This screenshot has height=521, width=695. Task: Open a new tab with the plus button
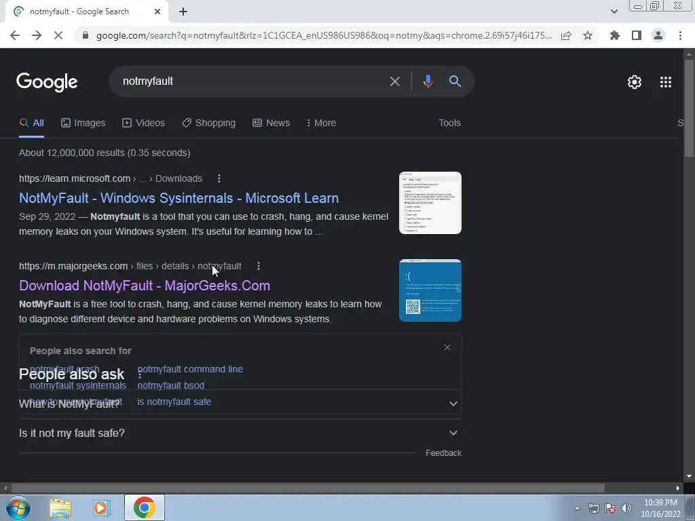click(x=183, y=12)
